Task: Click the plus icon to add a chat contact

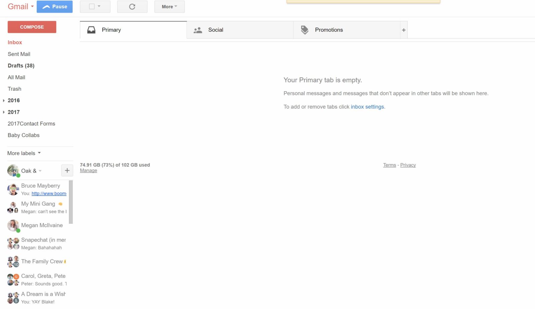Action: 67,170
